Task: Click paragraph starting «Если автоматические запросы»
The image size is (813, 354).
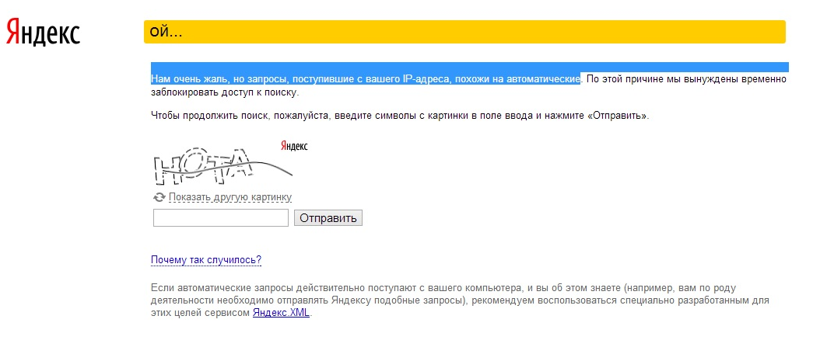Action: tap(461, 300)
